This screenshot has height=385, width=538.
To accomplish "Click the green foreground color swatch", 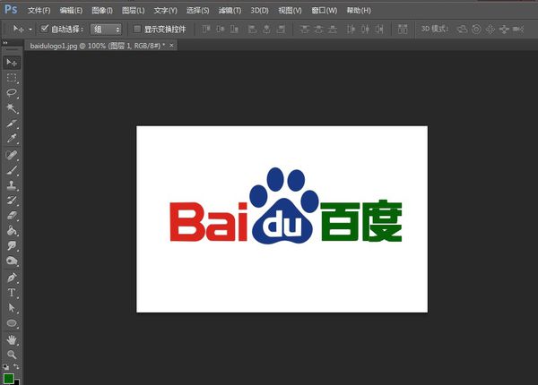I will point(9,378).
